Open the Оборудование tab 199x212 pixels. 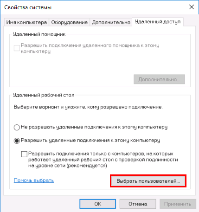pyautogui.click(x=70, y=22)
